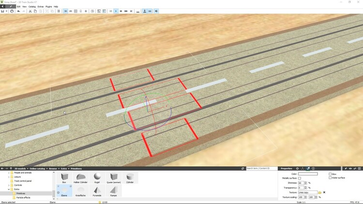Copy the selected object
The width and height of the screenshot is (363, 204).
tap(35, 11)
